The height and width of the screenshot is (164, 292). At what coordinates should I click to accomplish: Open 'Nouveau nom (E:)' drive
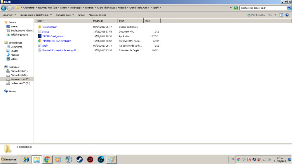20,79
